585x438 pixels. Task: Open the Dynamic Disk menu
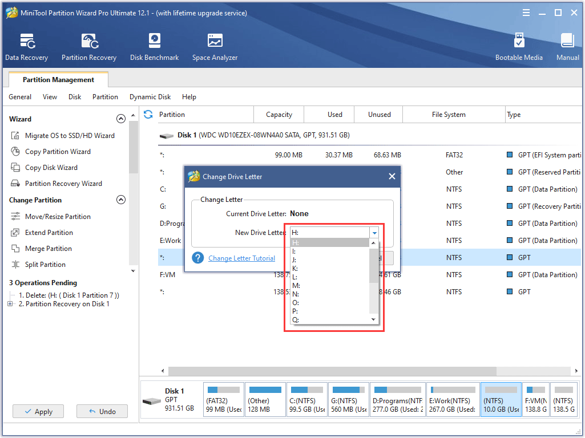150,97
